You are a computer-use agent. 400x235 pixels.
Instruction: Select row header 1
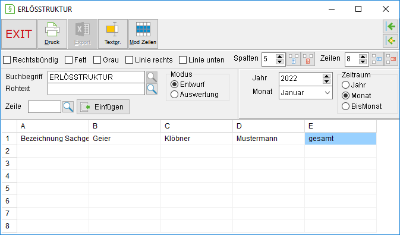[x=9, y=139]
